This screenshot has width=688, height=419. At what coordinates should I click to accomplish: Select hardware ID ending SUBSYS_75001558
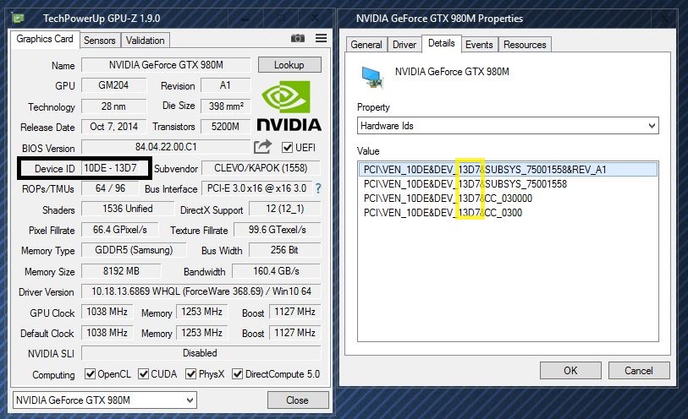coord(465,184)
